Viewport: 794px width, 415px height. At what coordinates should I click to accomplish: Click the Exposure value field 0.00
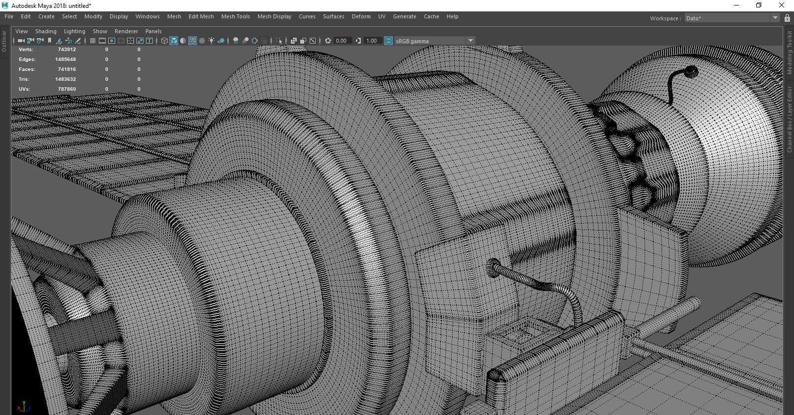click(x=342, y=41)
